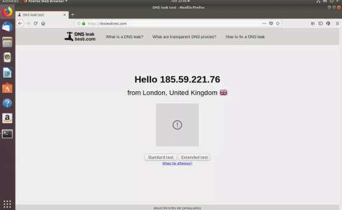The width and height of the screenshot is (342, 210).
Task: Open the Help question mark icon
Action: click(7, 103)
